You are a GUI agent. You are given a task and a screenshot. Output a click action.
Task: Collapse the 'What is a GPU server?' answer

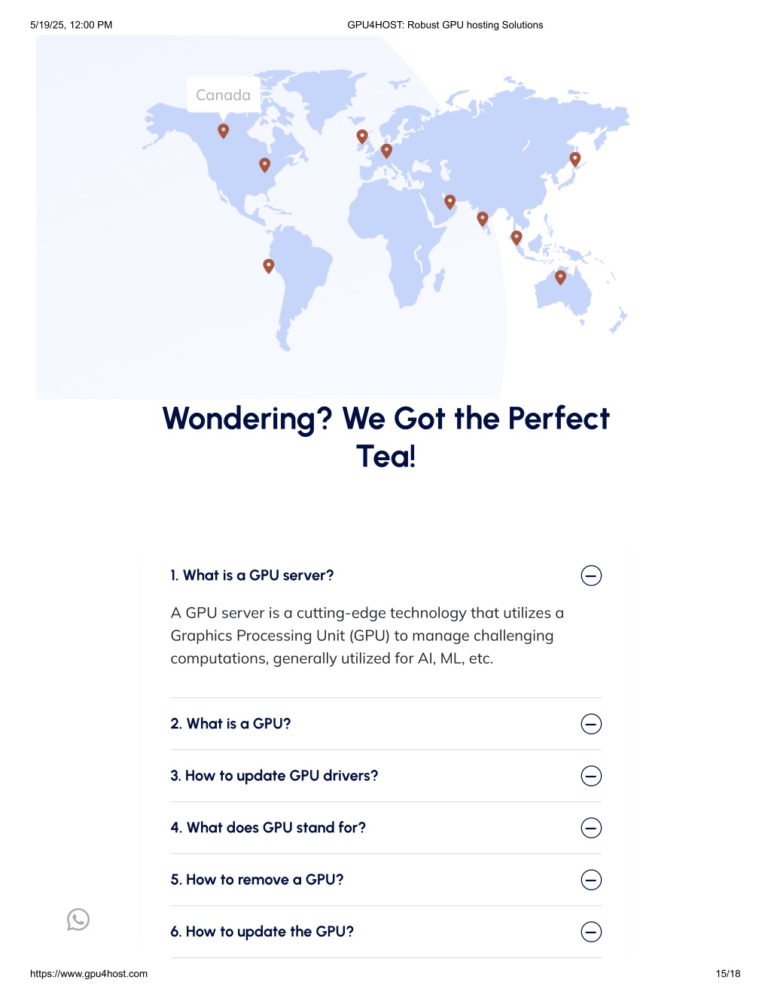click(x=592, y=575)
